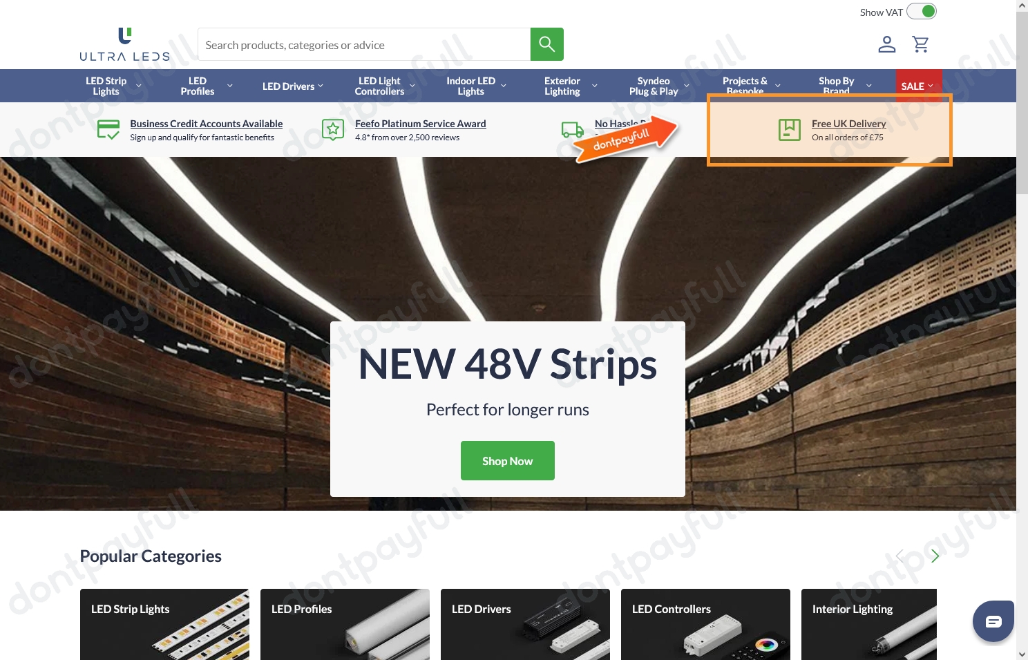
Task: Open the LED Controllers category tile
Action: 705,624
